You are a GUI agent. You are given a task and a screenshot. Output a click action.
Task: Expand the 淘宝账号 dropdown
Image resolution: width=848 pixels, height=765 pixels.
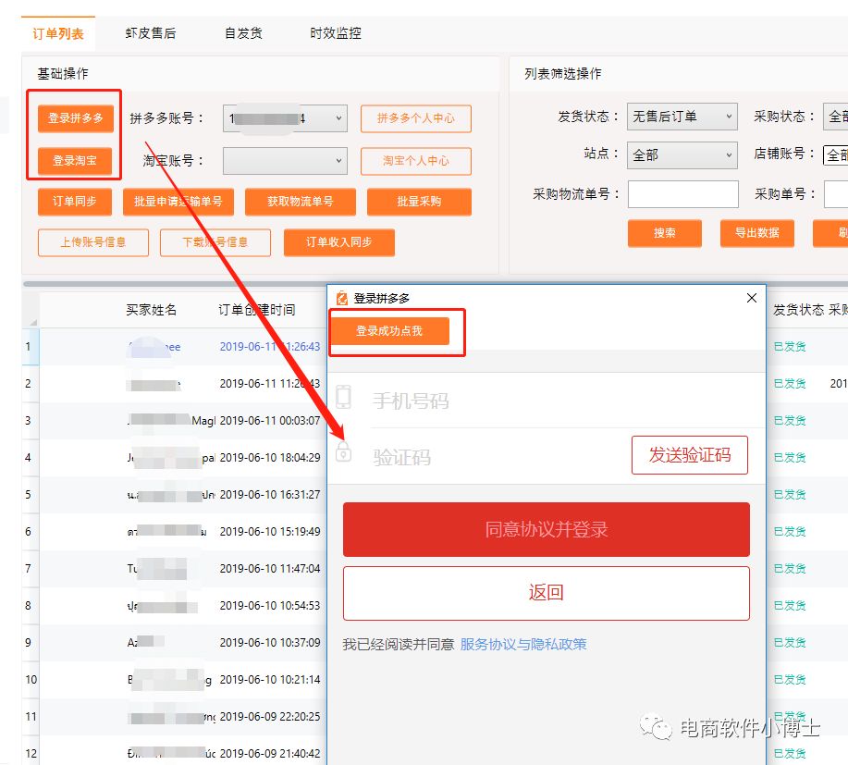coord(285,161)
